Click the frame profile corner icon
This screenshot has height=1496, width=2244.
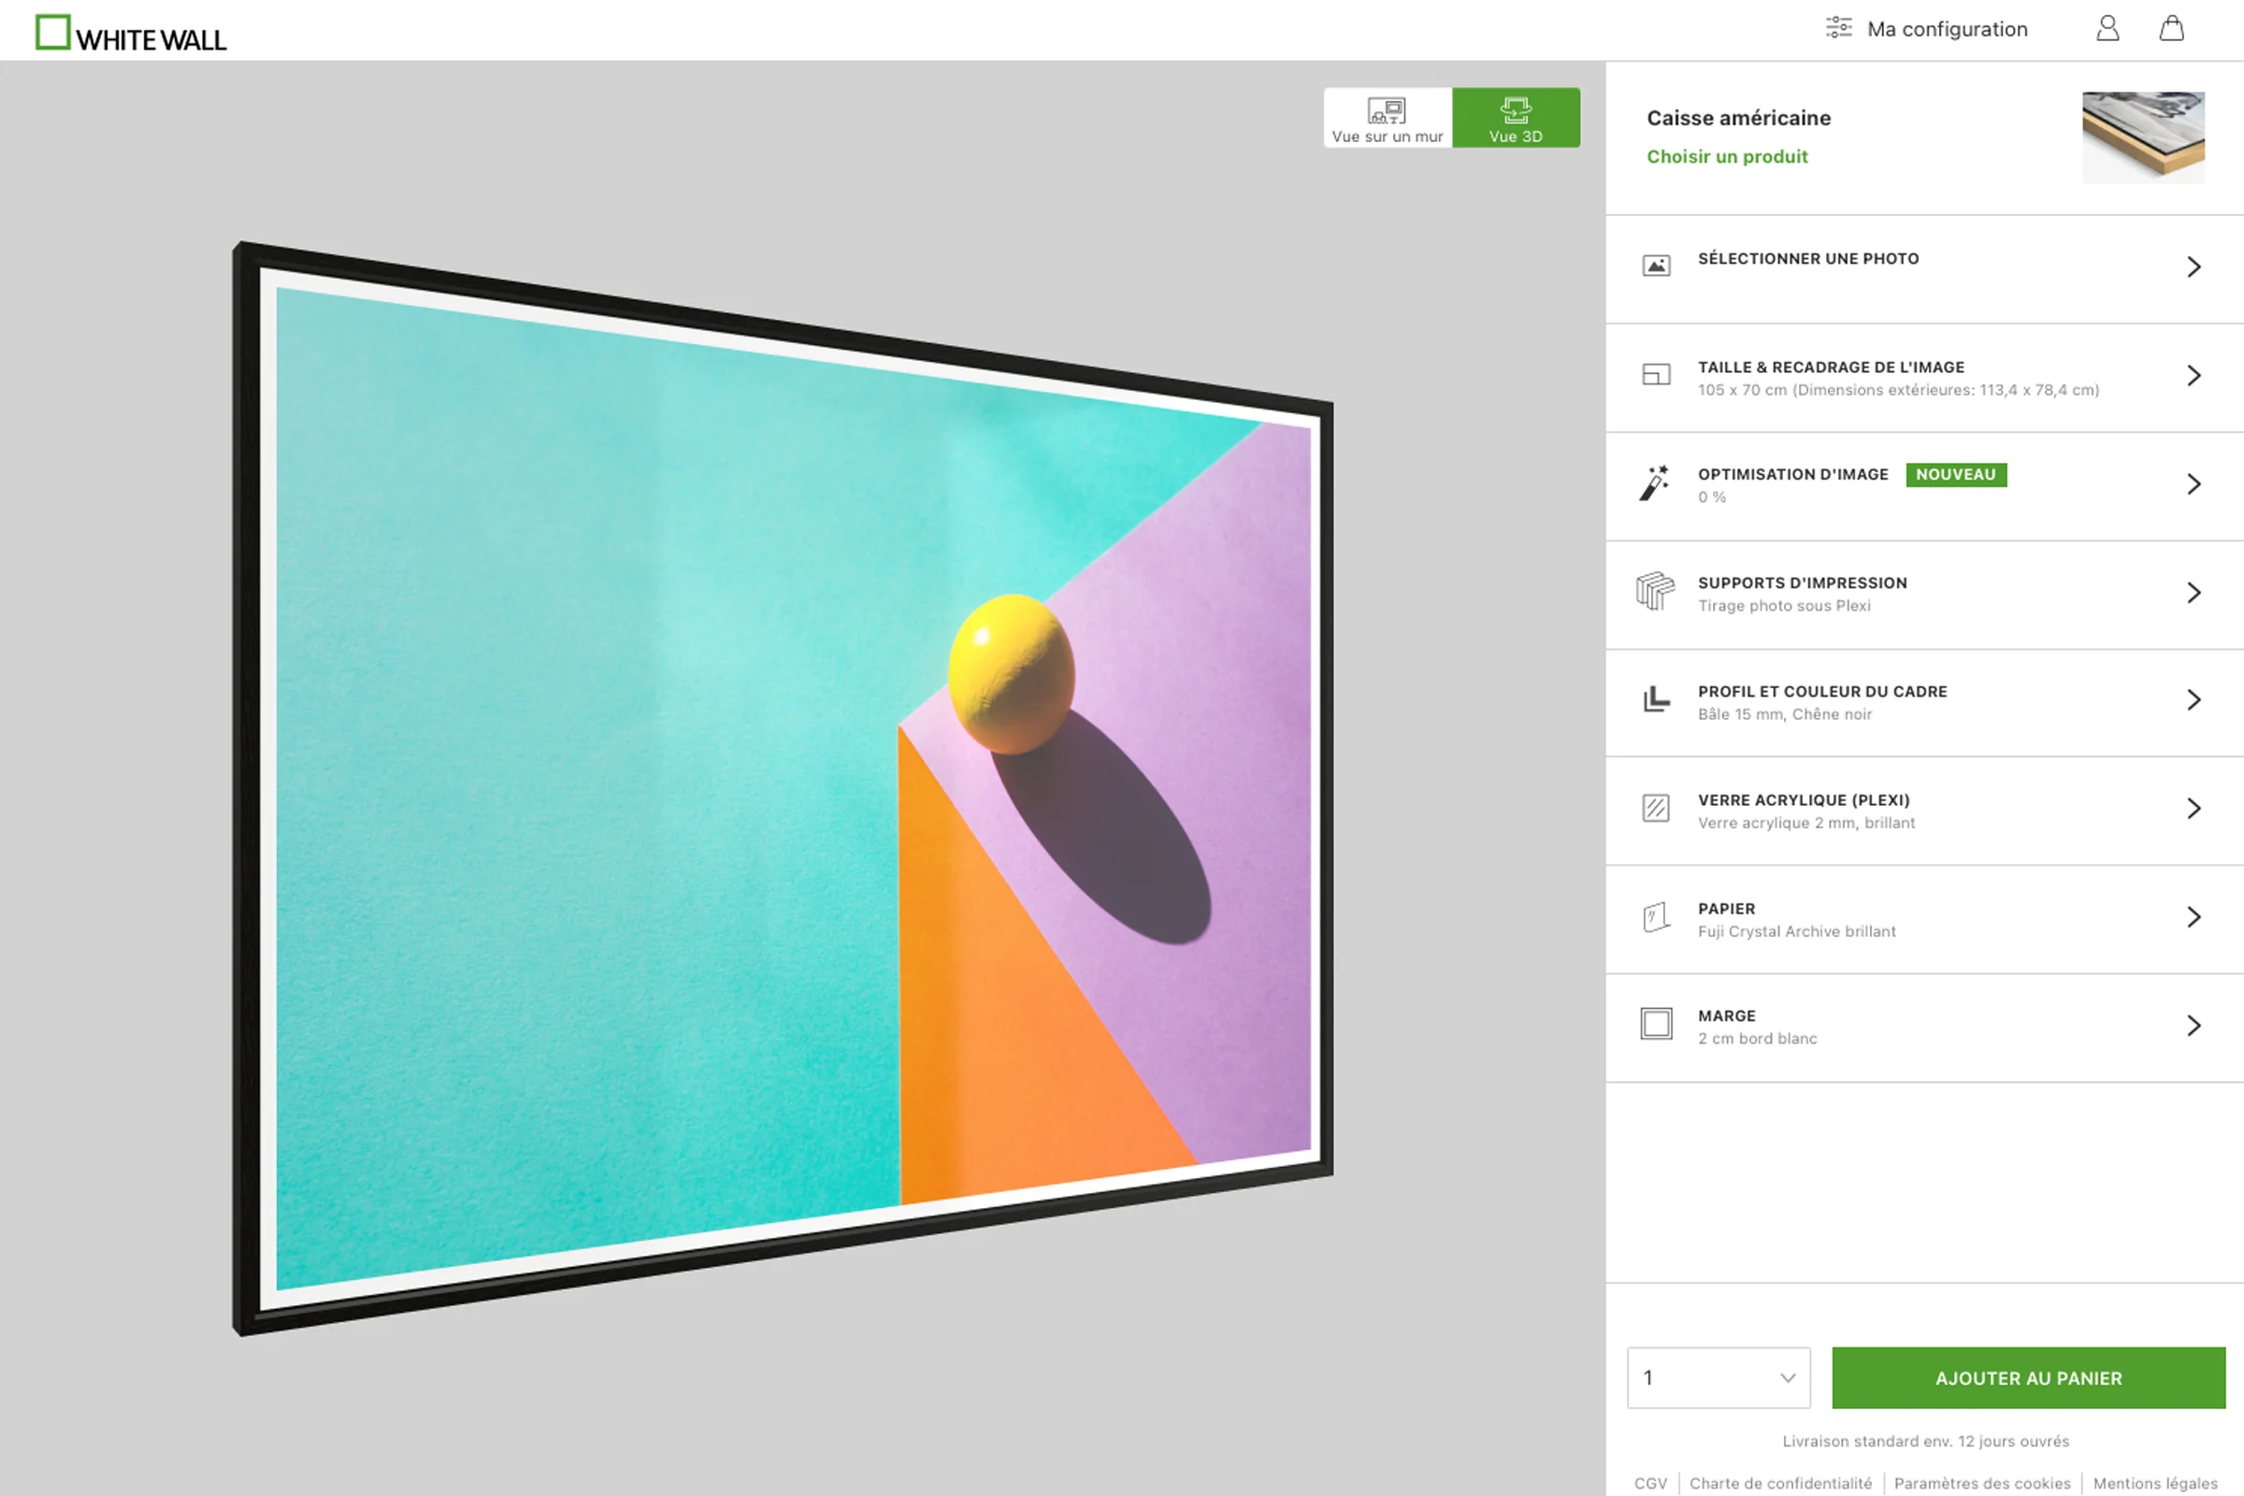click(1655, 700)
